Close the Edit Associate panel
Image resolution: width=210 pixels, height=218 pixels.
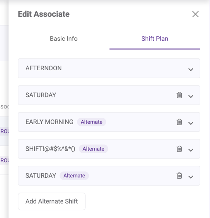pyautogui.click(x=195, y=14)
